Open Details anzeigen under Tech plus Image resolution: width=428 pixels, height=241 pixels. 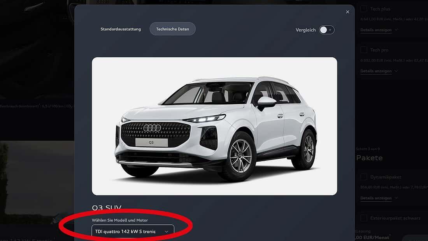tap(376, 30)
